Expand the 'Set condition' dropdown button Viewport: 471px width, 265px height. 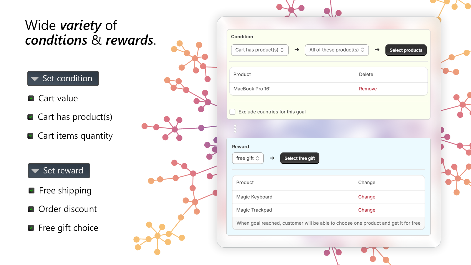point(63,78)
